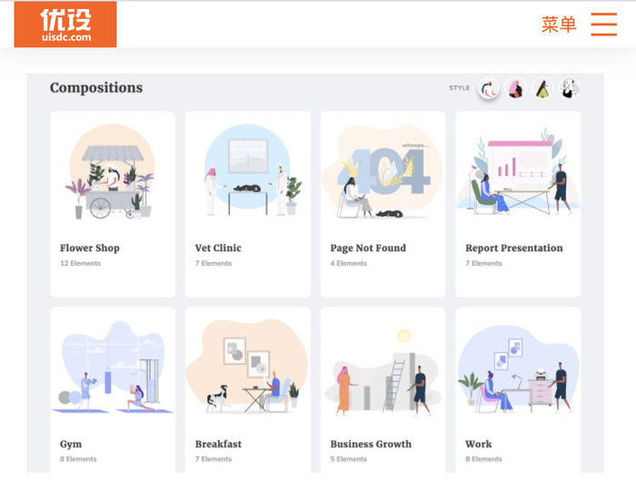Click the Vet Clinic title link
The height and width of the screenshot is (501, 636).
[x=218, y=248]
